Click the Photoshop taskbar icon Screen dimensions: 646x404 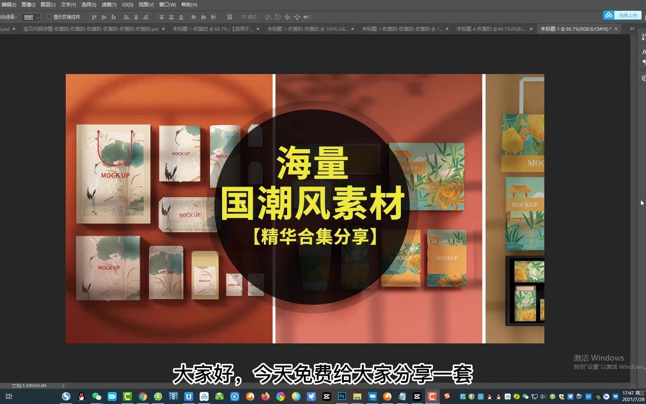(342, 397)
